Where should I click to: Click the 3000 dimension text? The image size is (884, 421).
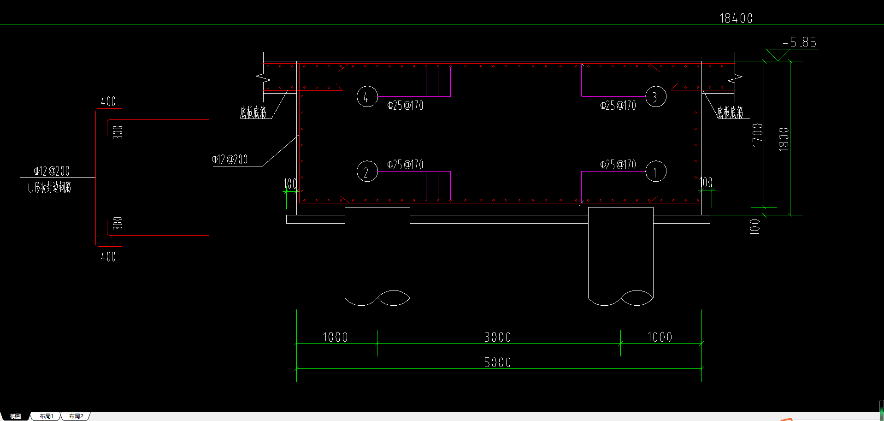498,337
